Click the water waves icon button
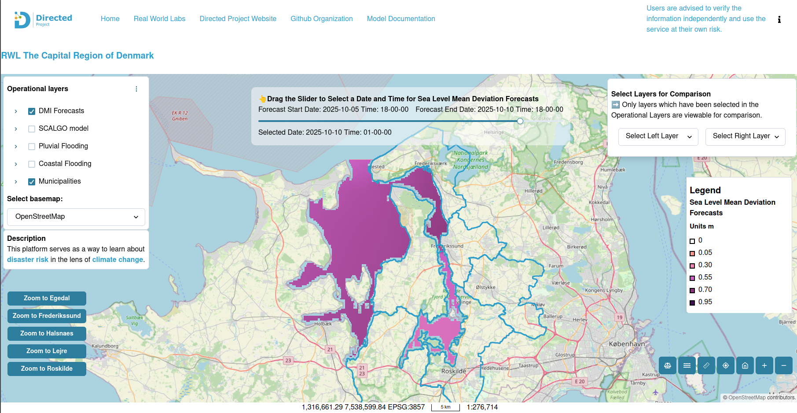The image size is (797, 413). click(x=687, y=365)
